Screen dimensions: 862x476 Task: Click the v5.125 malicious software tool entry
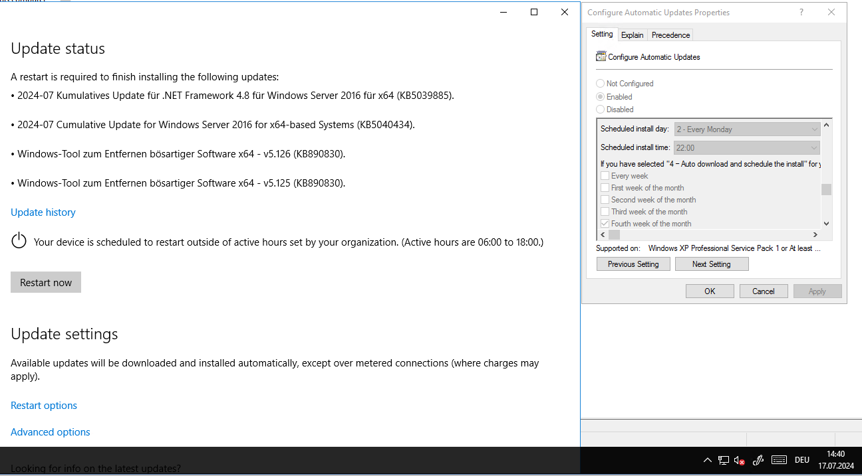pyautogui.click(x=178, y=183)
